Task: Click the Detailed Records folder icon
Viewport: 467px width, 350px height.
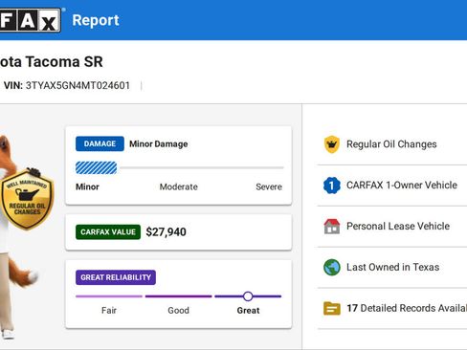Action: tap(332, 308)
